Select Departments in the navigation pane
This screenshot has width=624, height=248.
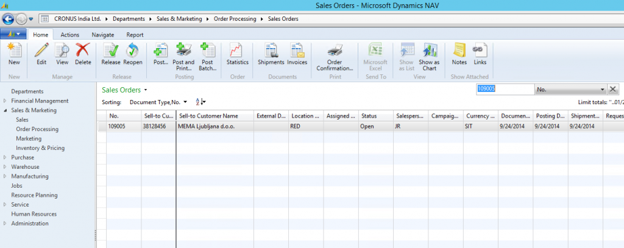27,91
